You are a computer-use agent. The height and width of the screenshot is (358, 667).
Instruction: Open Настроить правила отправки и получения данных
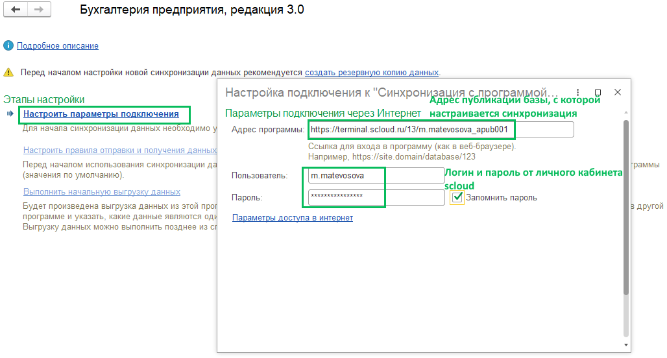pos(120,150)
